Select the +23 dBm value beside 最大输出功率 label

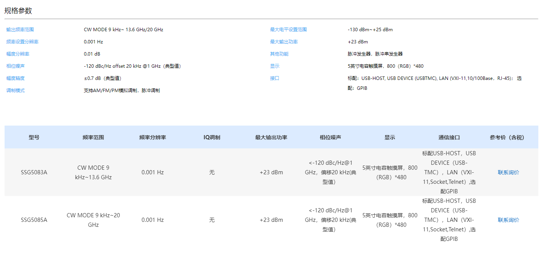[x=358, y=42]
